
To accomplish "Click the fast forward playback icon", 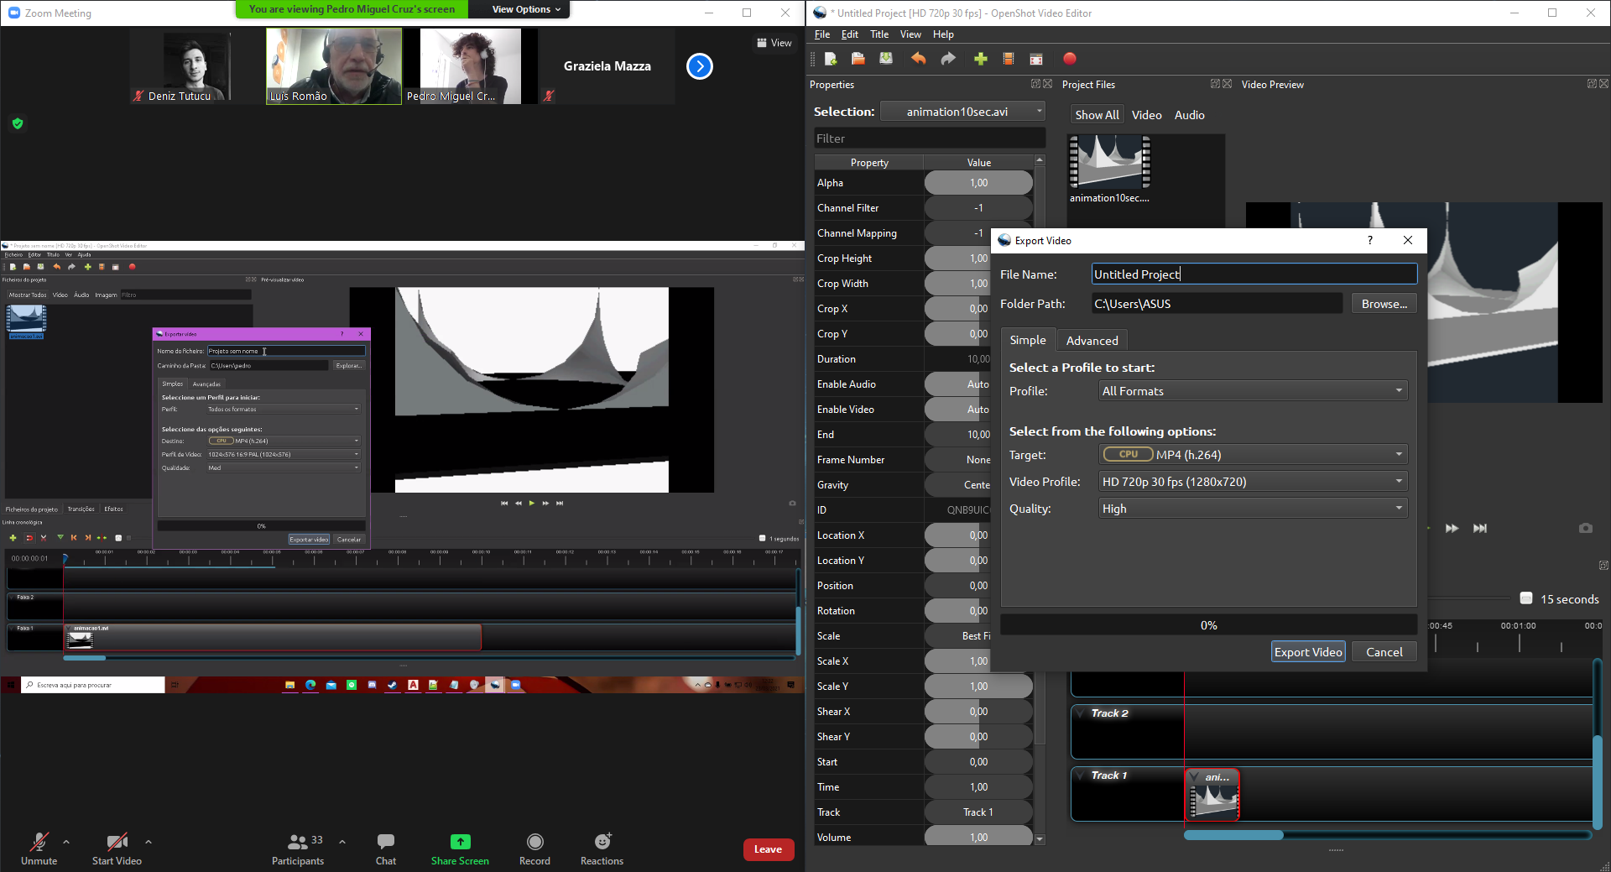I will 1452,528.
